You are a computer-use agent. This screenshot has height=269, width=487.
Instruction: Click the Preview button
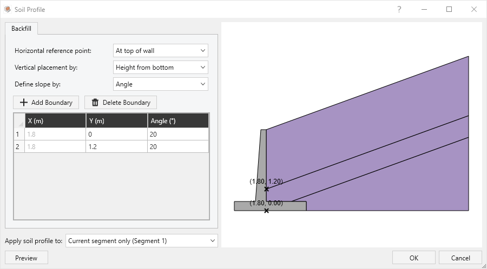[27, 258]
